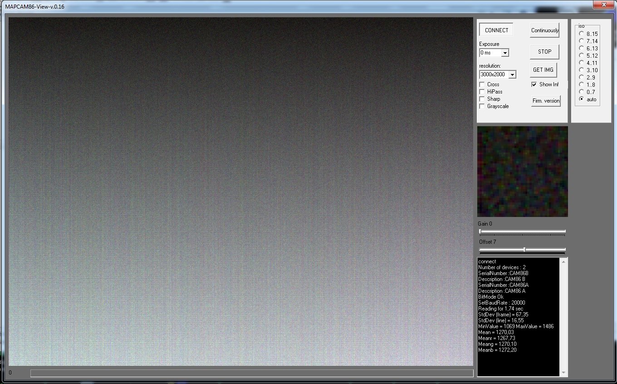Pick the 1..8 iso radio option
This screenshot has width=617, height=384.
coord(582,84)
